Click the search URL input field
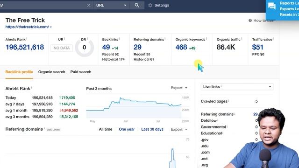 point(43,5)
